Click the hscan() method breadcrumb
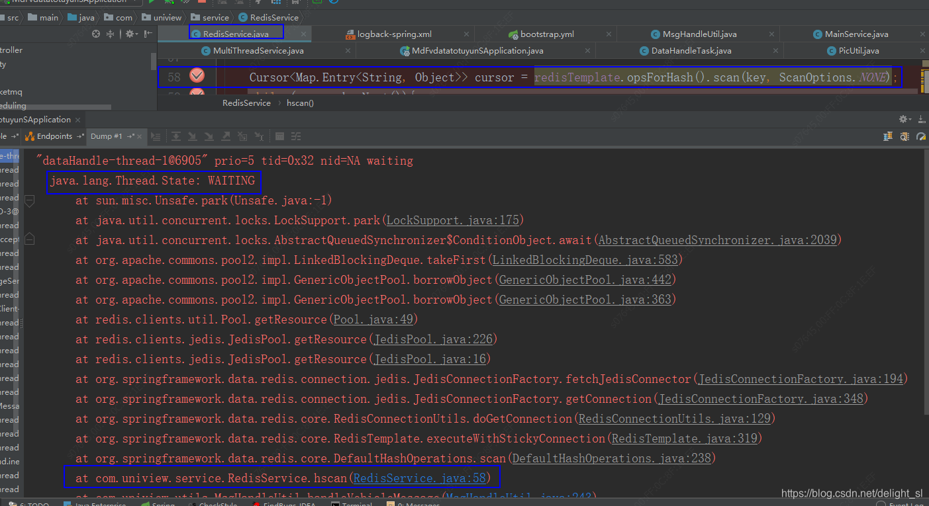Viewport: 929px width, 506px height. coord(300,103)
